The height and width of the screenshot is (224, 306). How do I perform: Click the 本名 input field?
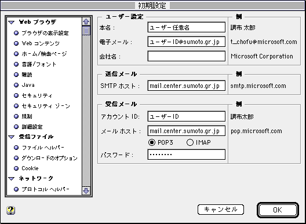(187, 27)
